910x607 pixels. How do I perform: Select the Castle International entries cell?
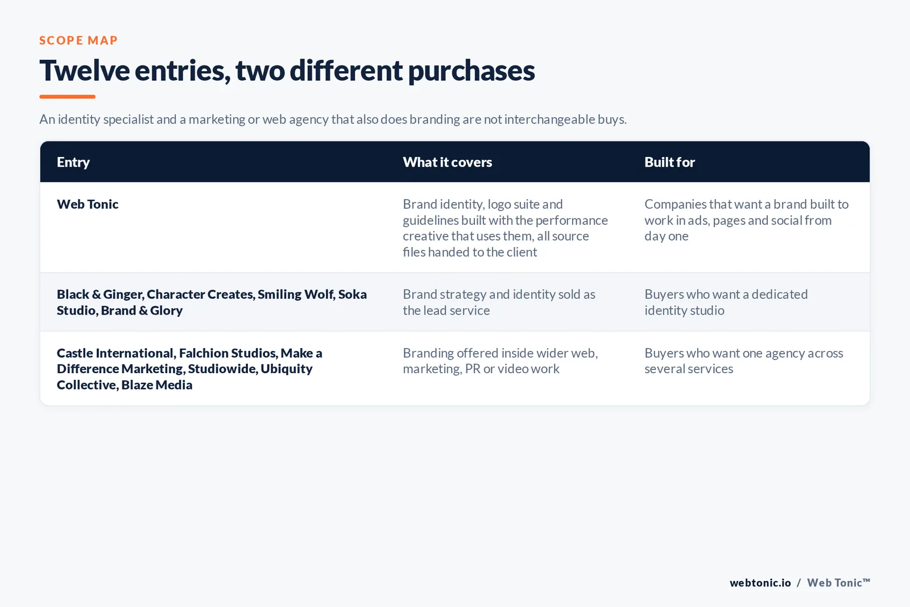189,369
